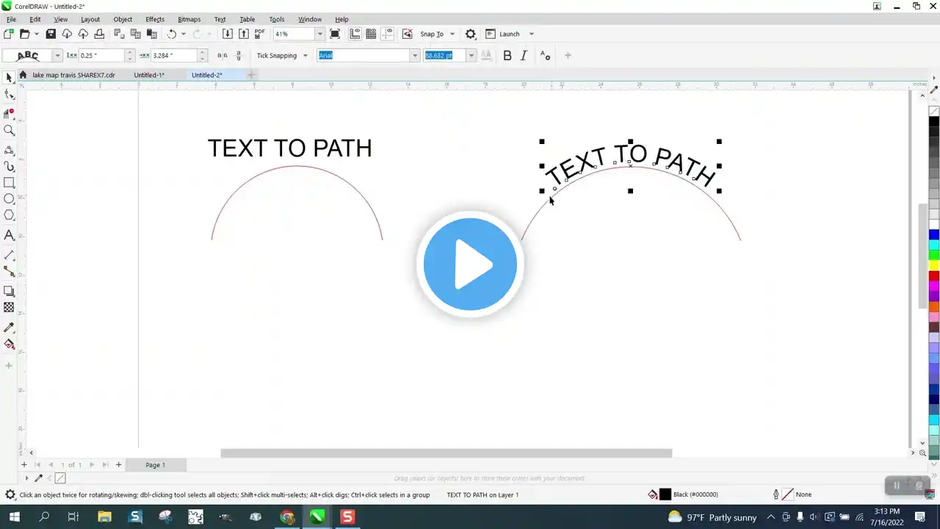Open the Launch dropdown
This screenshot has width=940, height=529.
(532, 34)
